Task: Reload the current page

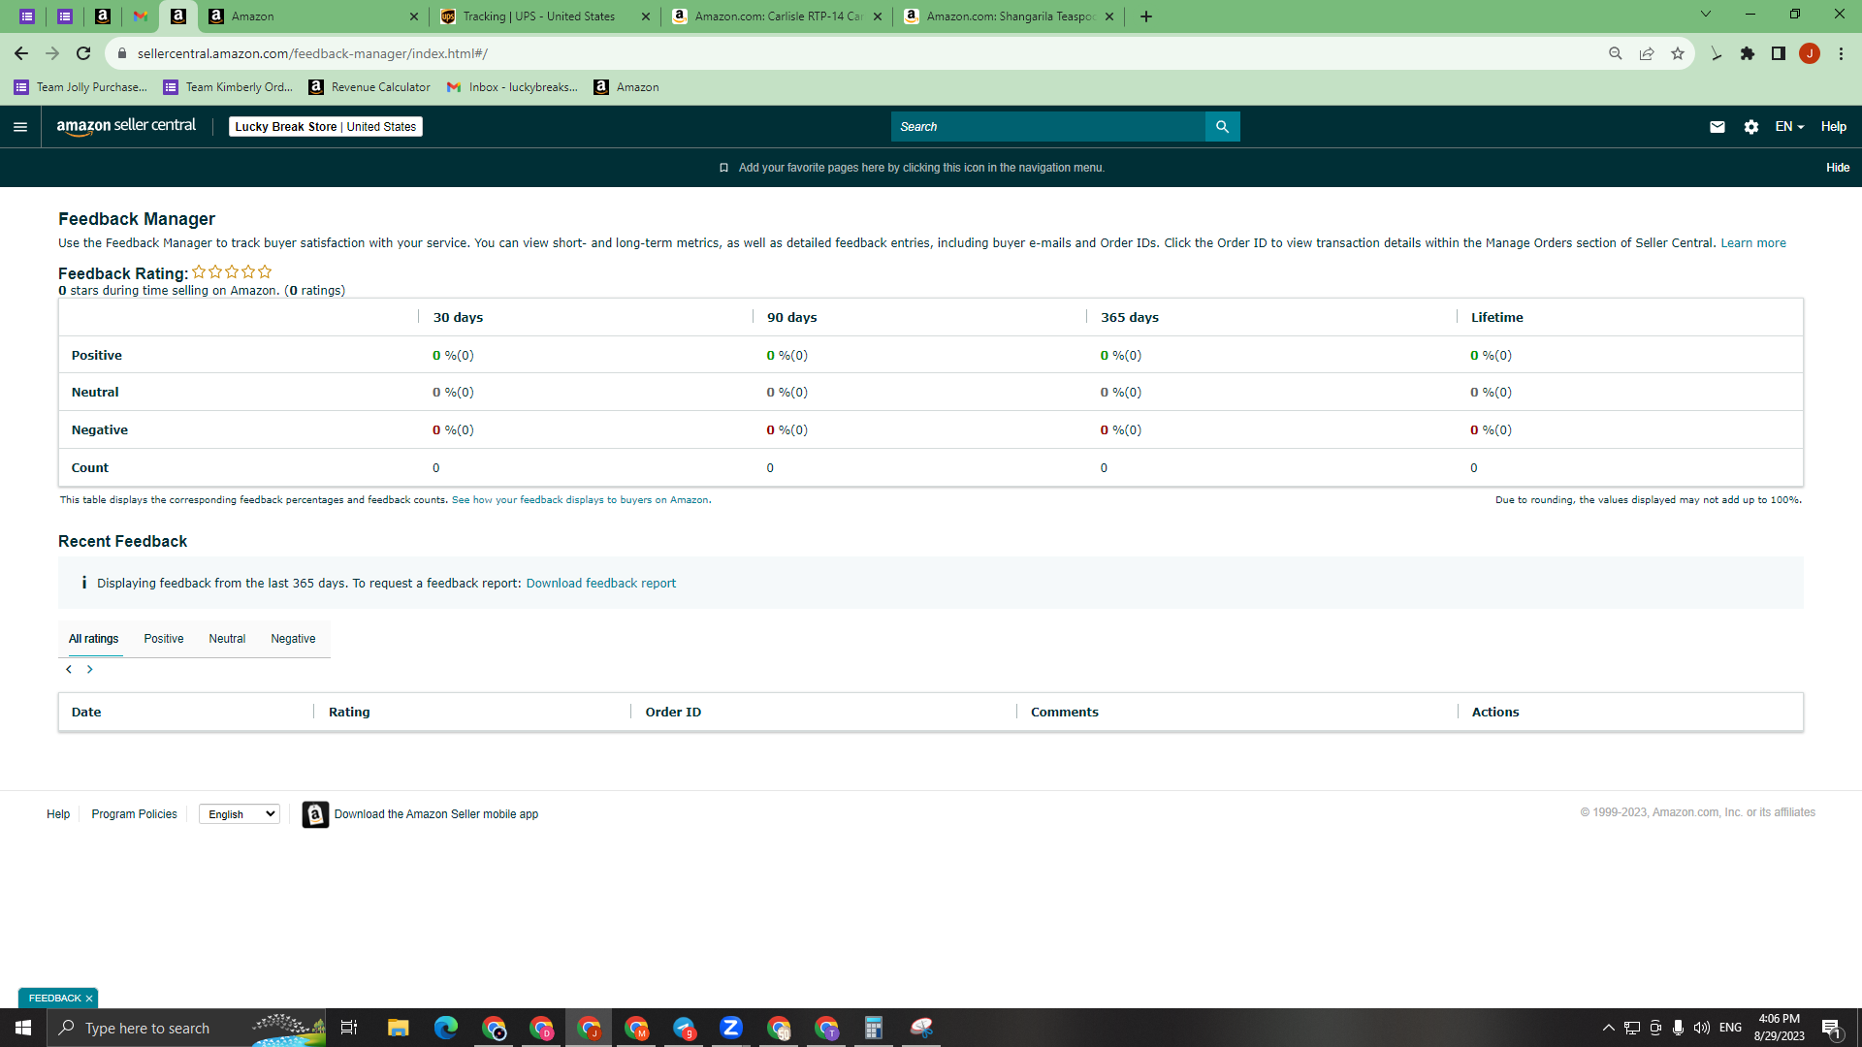Action: coord(83,54)
